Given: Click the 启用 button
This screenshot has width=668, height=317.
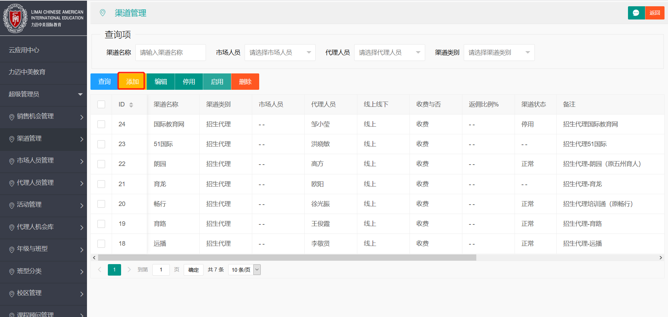Looking at the screenshot, I should click(217, 82).
